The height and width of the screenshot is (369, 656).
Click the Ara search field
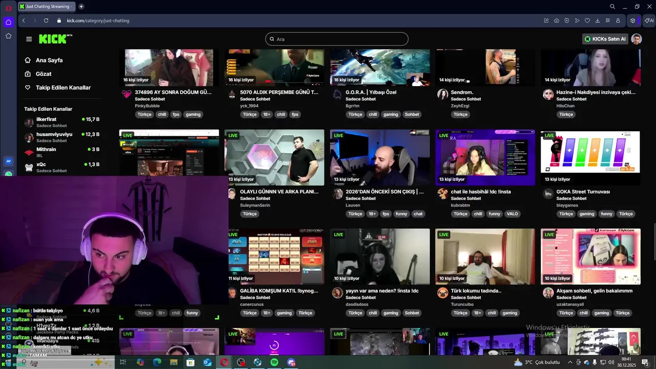click(x=337, y=39)
